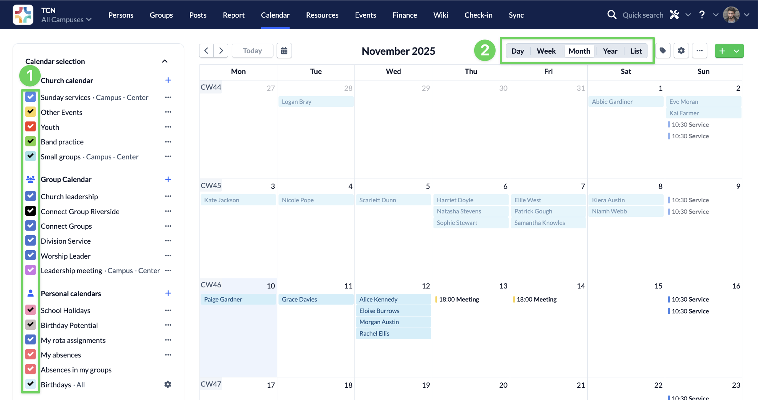Click Connect Group Riverside black color swatch

point(31,211)
